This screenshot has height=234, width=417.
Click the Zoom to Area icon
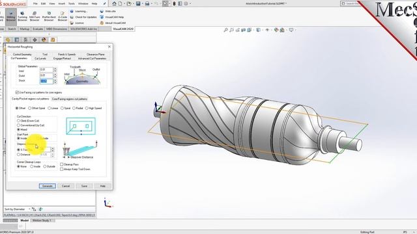point(232,30)
